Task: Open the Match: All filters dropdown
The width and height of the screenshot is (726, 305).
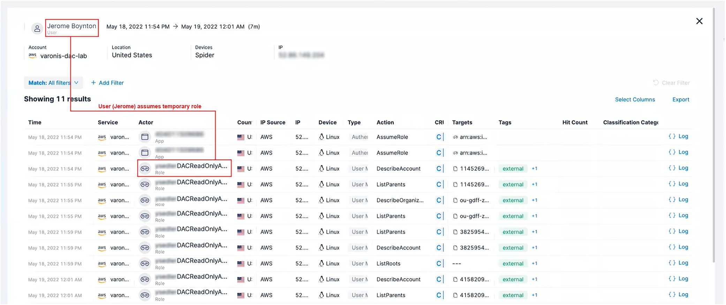Action: coord(53,83)
